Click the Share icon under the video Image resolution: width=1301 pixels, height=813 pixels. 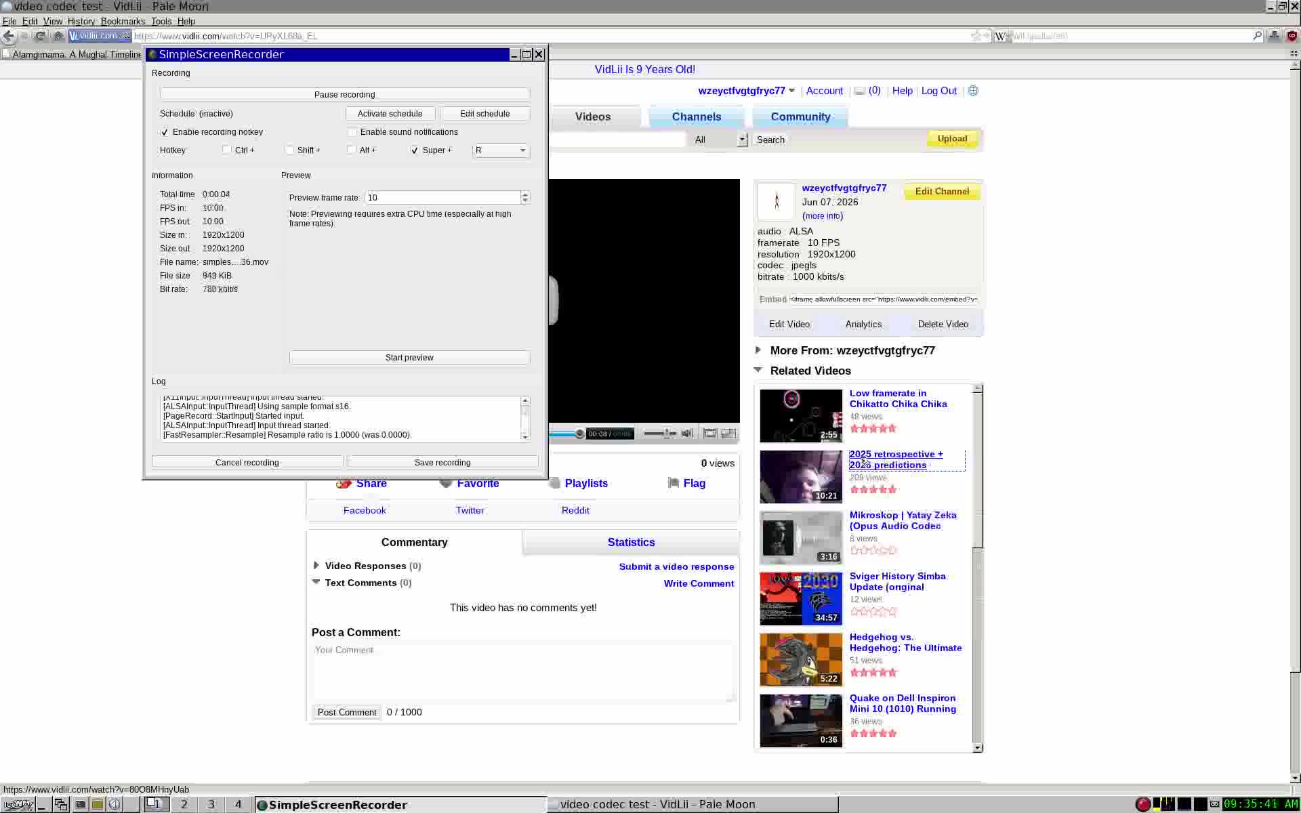click(x=344, y=483)
